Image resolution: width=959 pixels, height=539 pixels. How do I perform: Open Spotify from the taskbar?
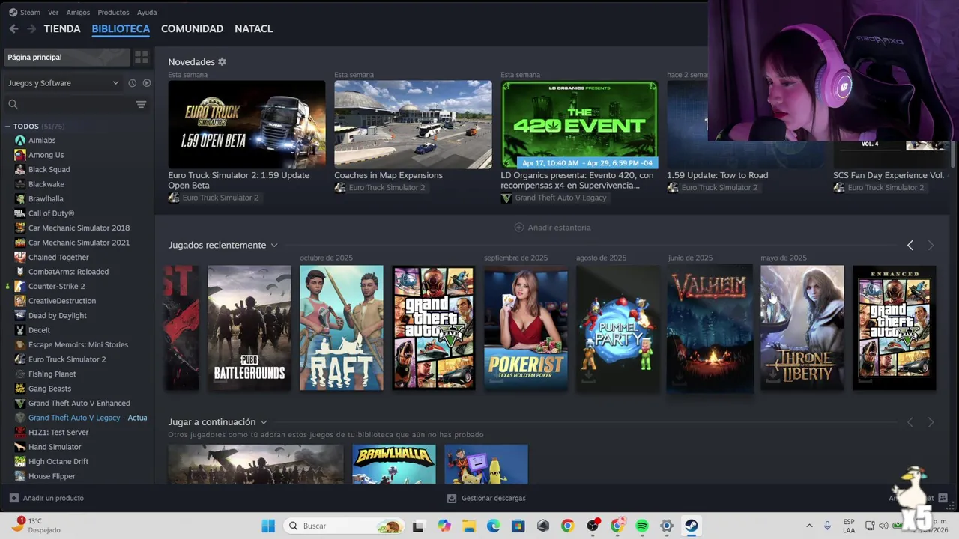[642, 526]
